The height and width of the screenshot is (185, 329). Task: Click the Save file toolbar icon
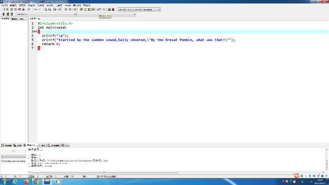point(12,9)
